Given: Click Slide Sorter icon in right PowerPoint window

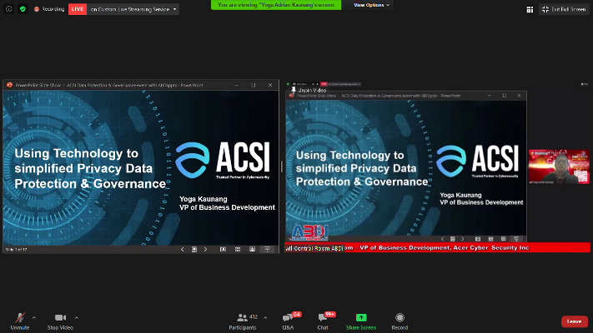Looking at the screenshot, I should (x=490, y=239).
